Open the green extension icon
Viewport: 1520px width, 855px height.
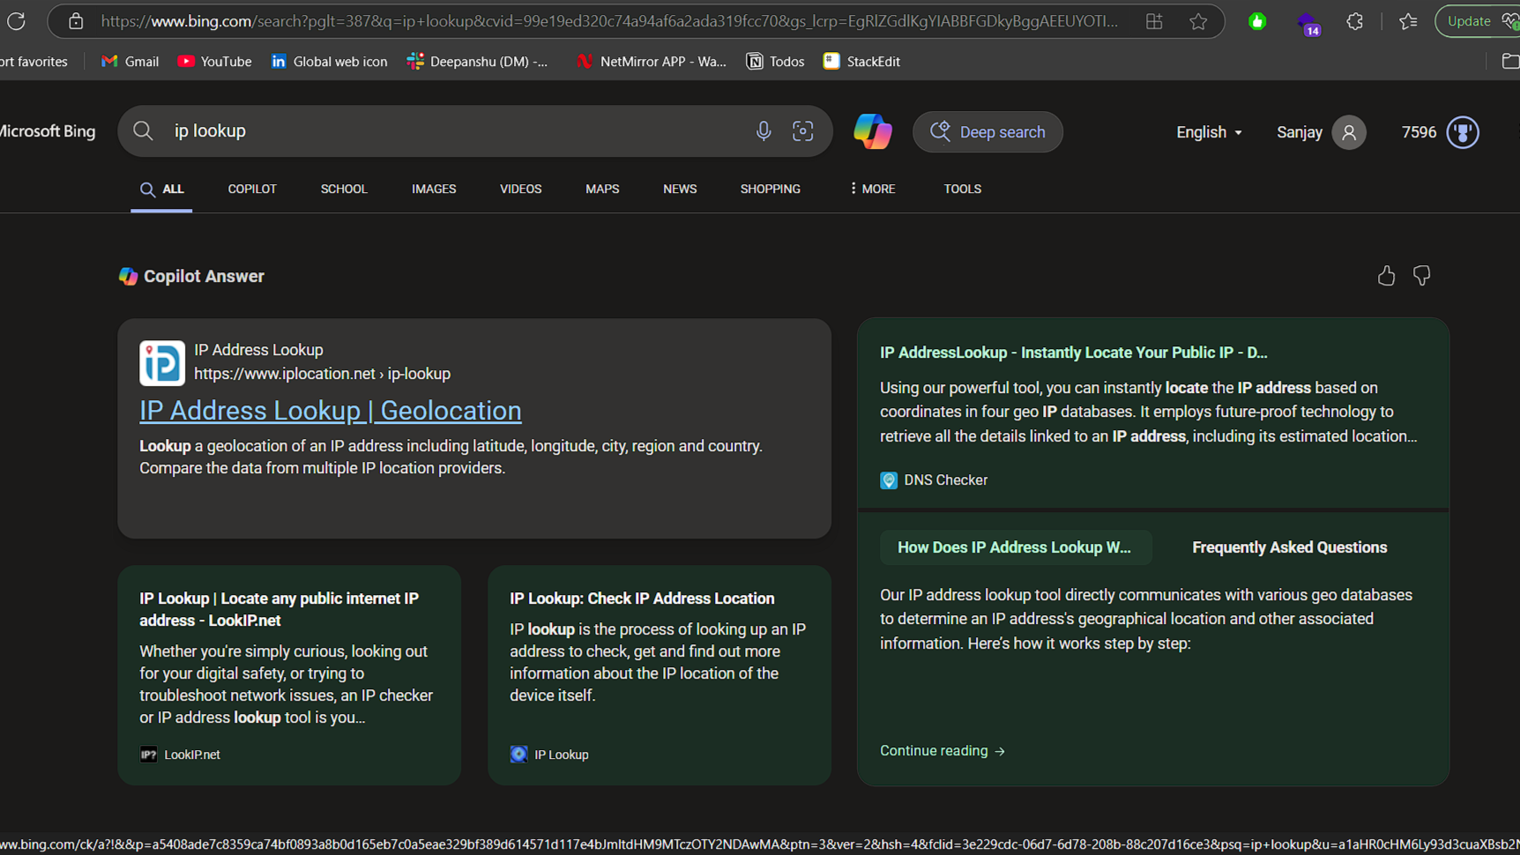click(1257, 21)
